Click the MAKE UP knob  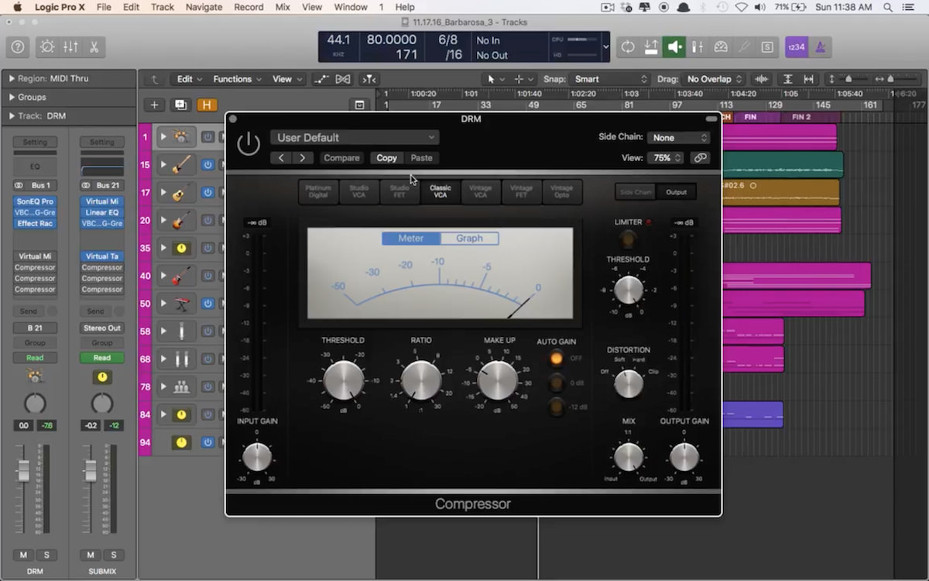[x=498, y=380]
